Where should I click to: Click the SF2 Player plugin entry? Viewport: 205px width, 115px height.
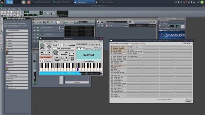point(17,66)
